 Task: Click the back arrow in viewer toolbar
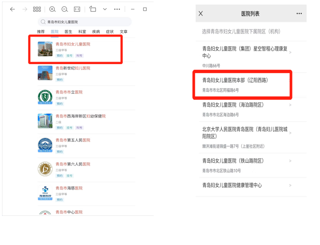click(x=12, y=9)
